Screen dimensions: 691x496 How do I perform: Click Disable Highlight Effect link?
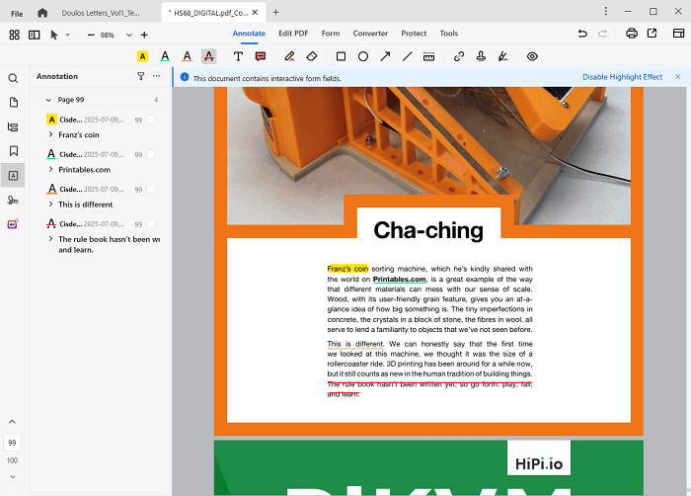coord(622,76)
